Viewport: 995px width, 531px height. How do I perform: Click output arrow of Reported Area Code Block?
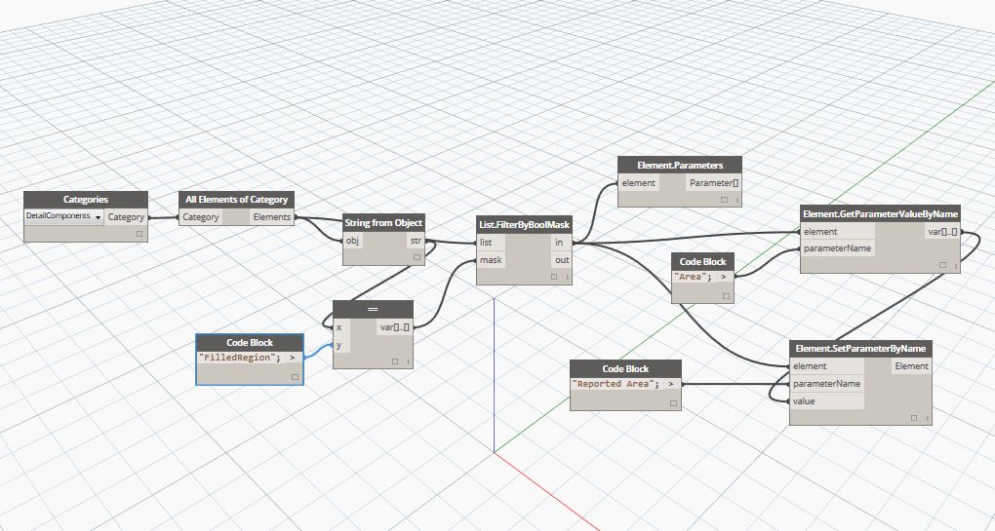tap(671, 384)
